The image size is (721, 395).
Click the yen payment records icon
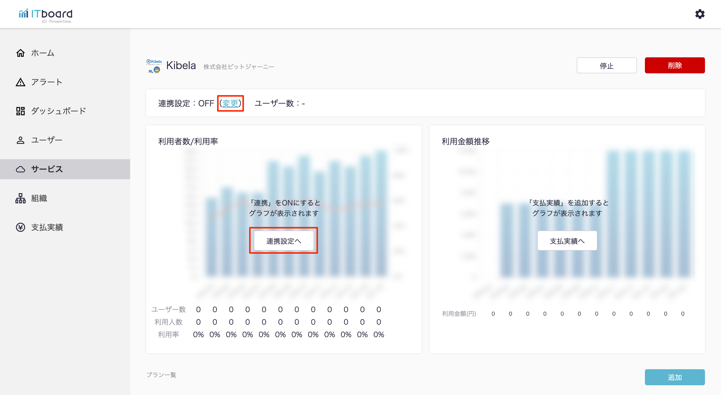[x=21, y=227]
